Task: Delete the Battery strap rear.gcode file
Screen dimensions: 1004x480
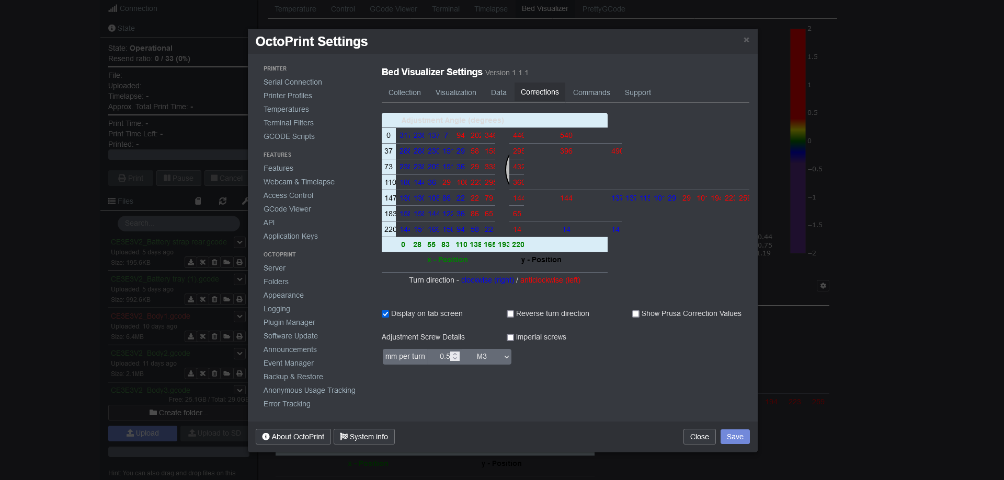Action: pos(214,262)
